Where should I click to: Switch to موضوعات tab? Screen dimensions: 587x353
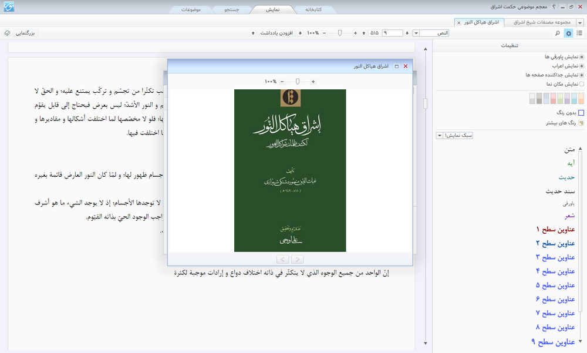191,10
